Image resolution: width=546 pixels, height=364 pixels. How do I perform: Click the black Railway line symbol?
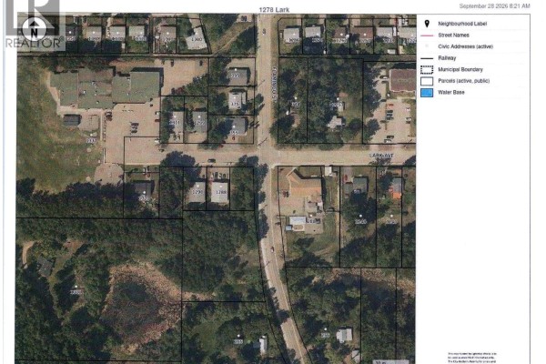click(x=427, y=58)
